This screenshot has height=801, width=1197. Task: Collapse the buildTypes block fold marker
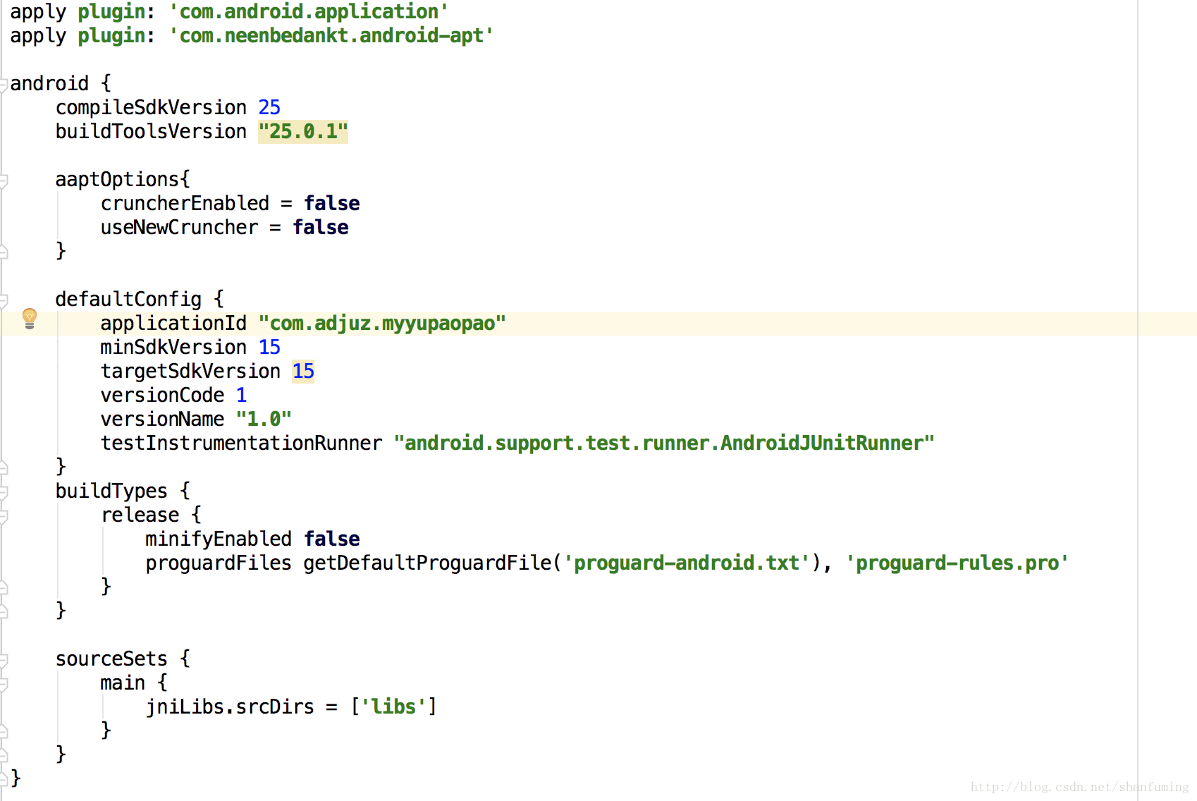click(4, 491)
